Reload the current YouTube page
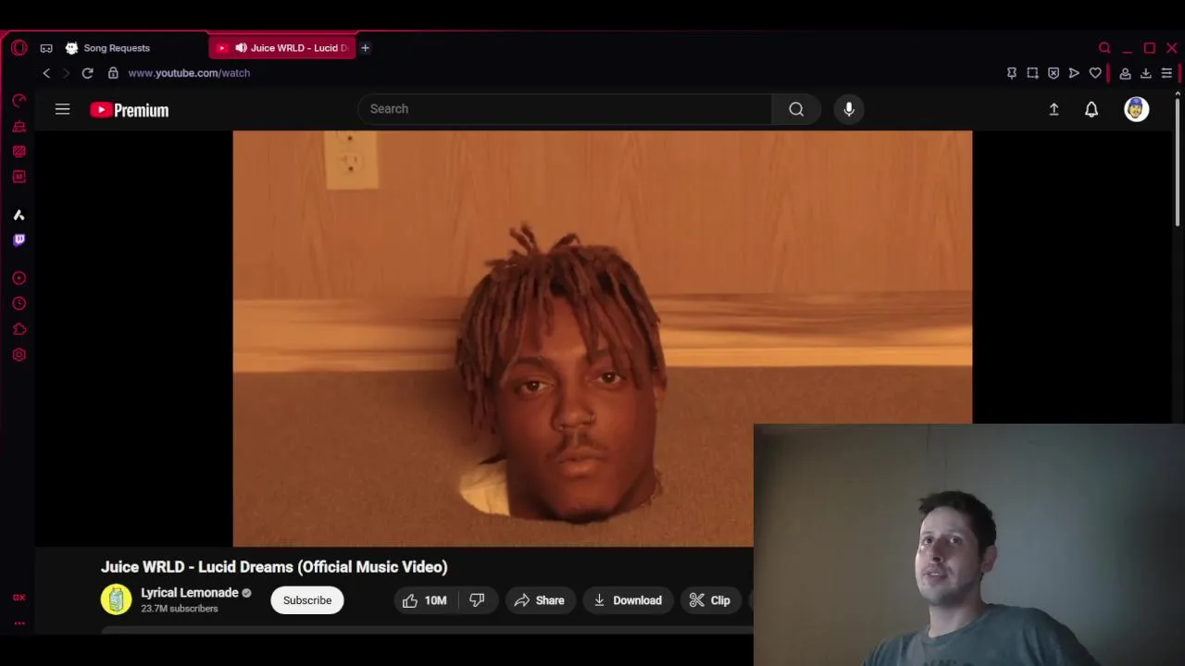Screen dimensions: 1185x666 point(87,73)
